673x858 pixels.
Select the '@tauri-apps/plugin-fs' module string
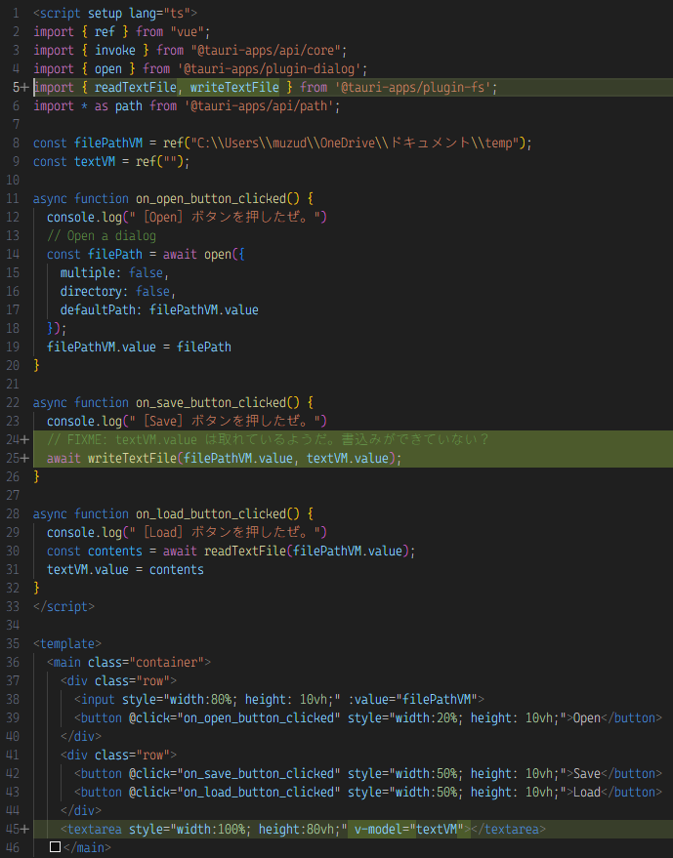tap(413, 88)
